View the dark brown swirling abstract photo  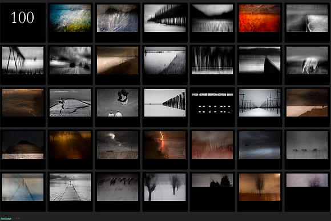click(x=23, y=103)
